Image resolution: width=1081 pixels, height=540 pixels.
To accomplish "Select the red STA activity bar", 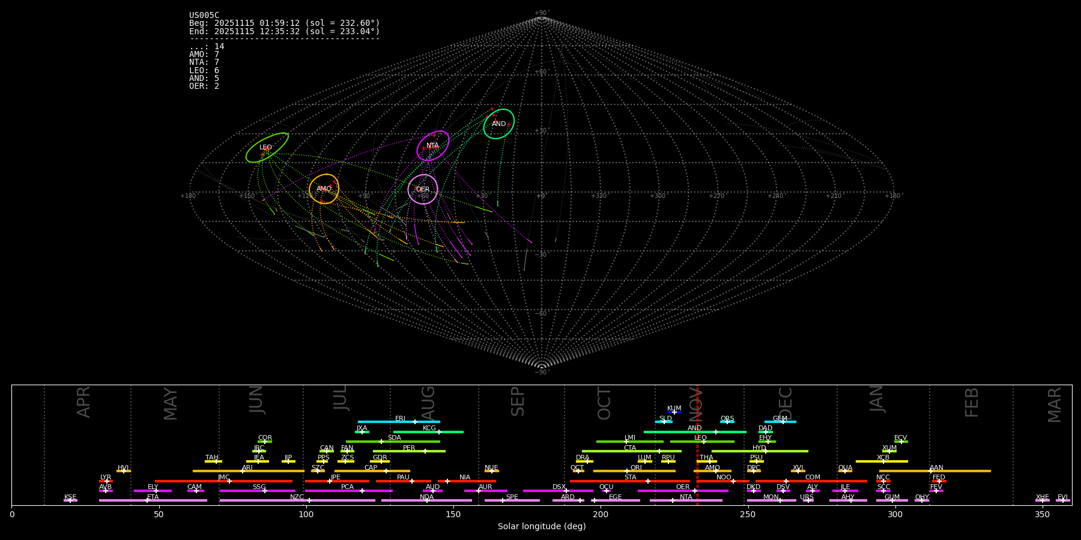I will coord(629,481).
